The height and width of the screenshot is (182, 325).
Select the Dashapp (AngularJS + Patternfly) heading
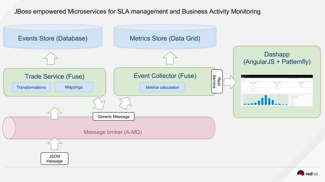(277, 58)
